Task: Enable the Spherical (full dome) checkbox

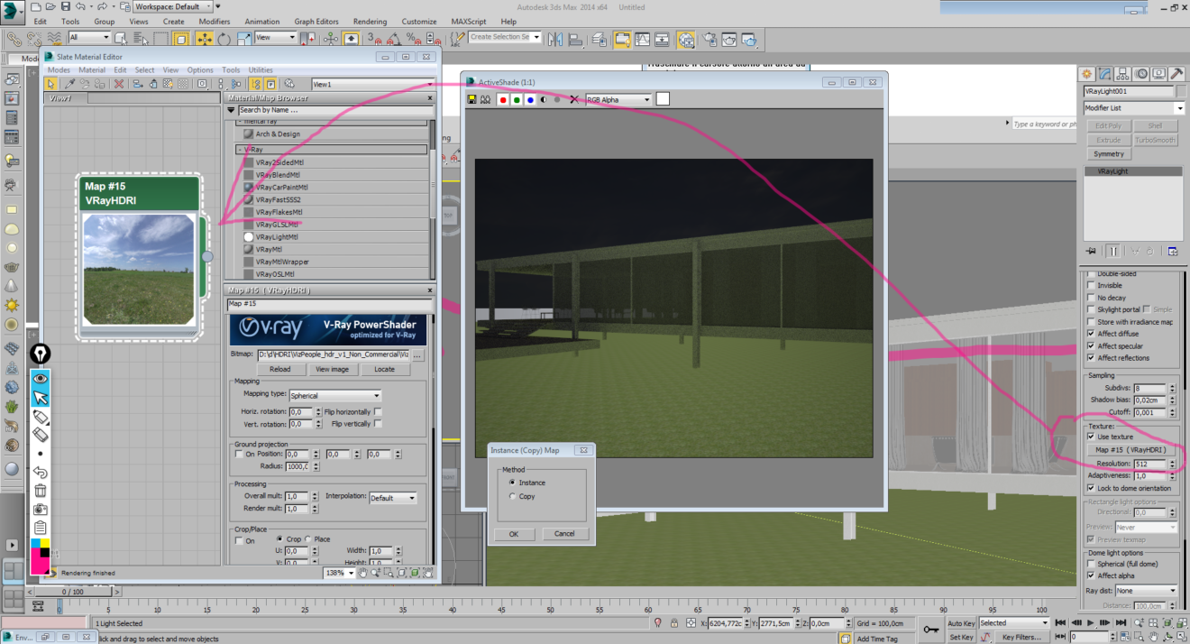Action: coord(1092,564)
